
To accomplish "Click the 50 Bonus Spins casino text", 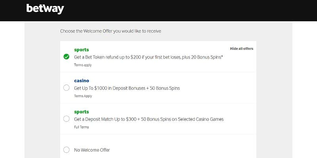I will (x=164, y=88).
